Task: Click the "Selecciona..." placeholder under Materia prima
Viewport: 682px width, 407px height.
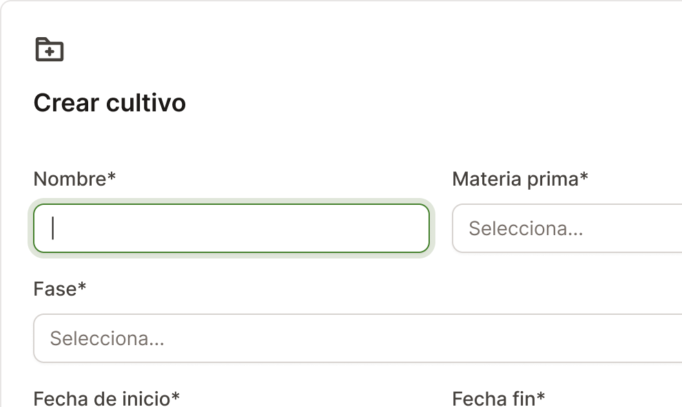Action: [x=526, y=228]
